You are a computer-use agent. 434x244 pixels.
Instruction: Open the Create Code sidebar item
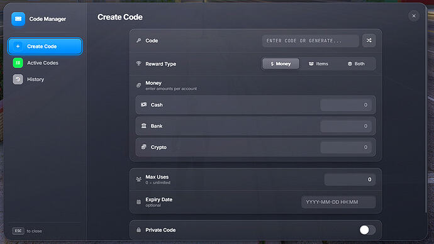[x=45, y=46]
